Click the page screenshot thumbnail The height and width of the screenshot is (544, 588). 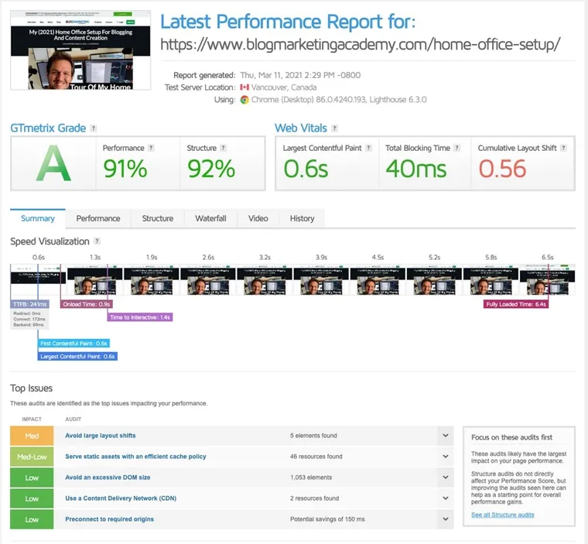pos(80,50)
